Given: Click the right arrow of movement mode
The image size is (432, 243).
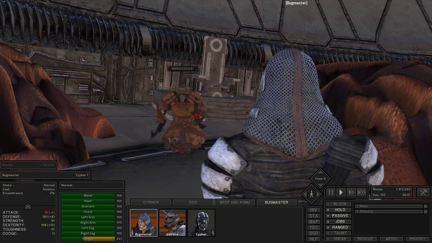Looking at the screenshot, I should click(x=318, y=194).
